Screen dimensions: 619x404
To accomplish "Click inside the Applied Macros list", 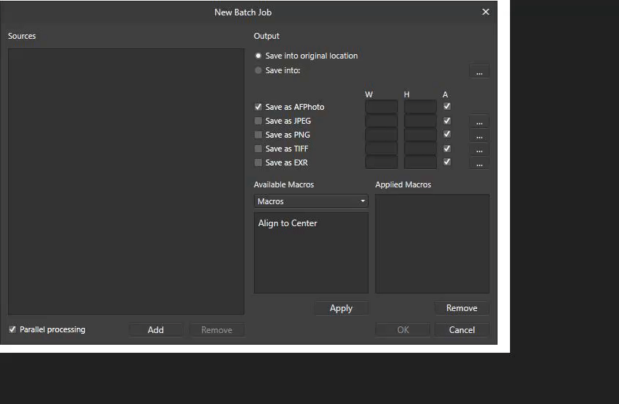I will point(432,244).
